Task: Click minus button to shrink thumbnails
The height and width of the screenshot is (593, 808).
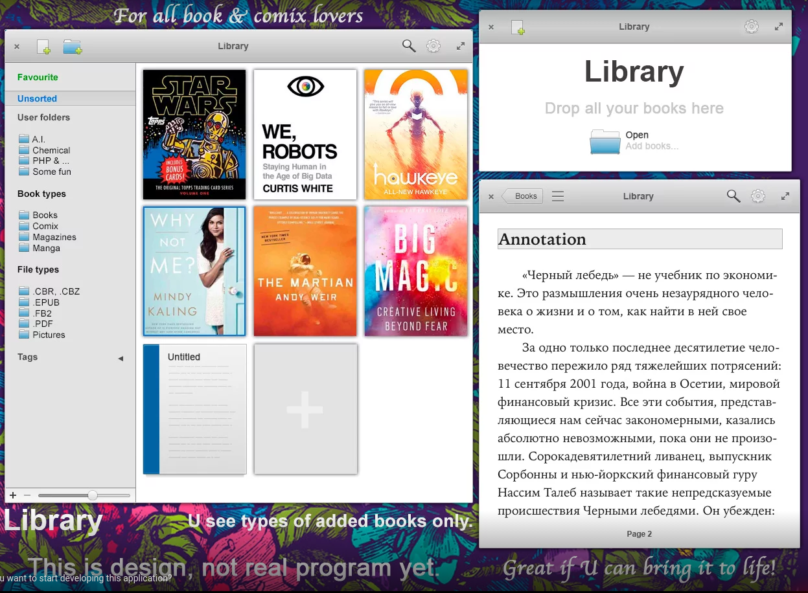Action: pos(27,495)
